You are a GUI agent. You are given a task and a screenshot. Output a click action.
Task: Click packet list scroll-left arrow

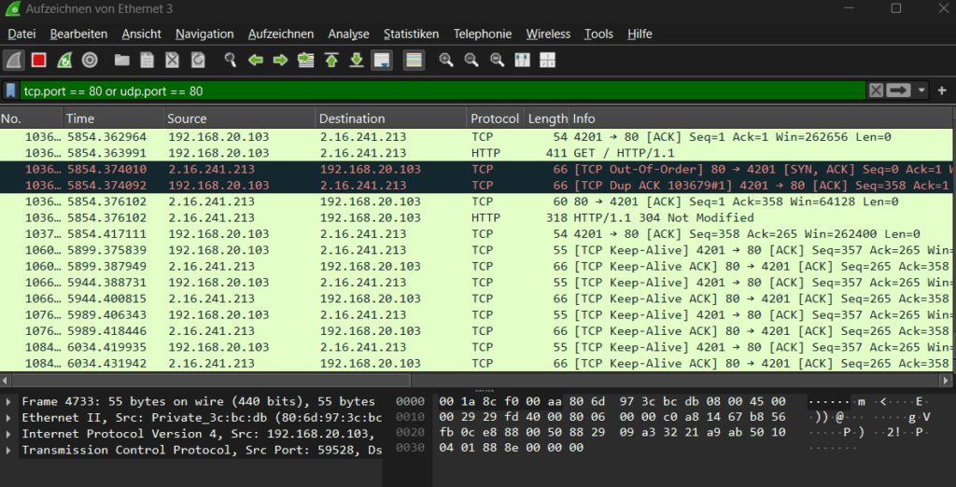(5, 381)
